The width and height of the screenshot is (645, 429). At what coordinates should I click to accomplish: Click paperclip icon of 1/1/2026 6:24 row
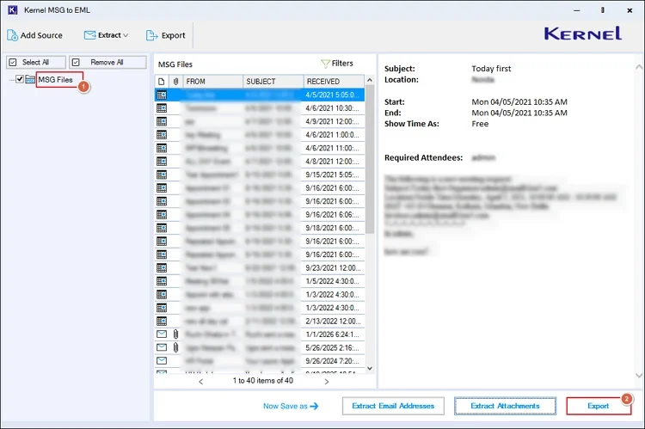tap(175, 334)
